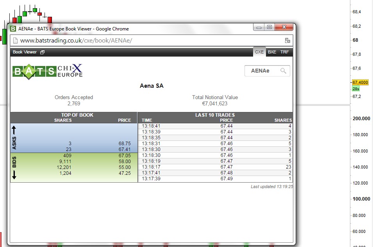
Task: Switch to the BXE tab
Action: (x=272, y=52)
